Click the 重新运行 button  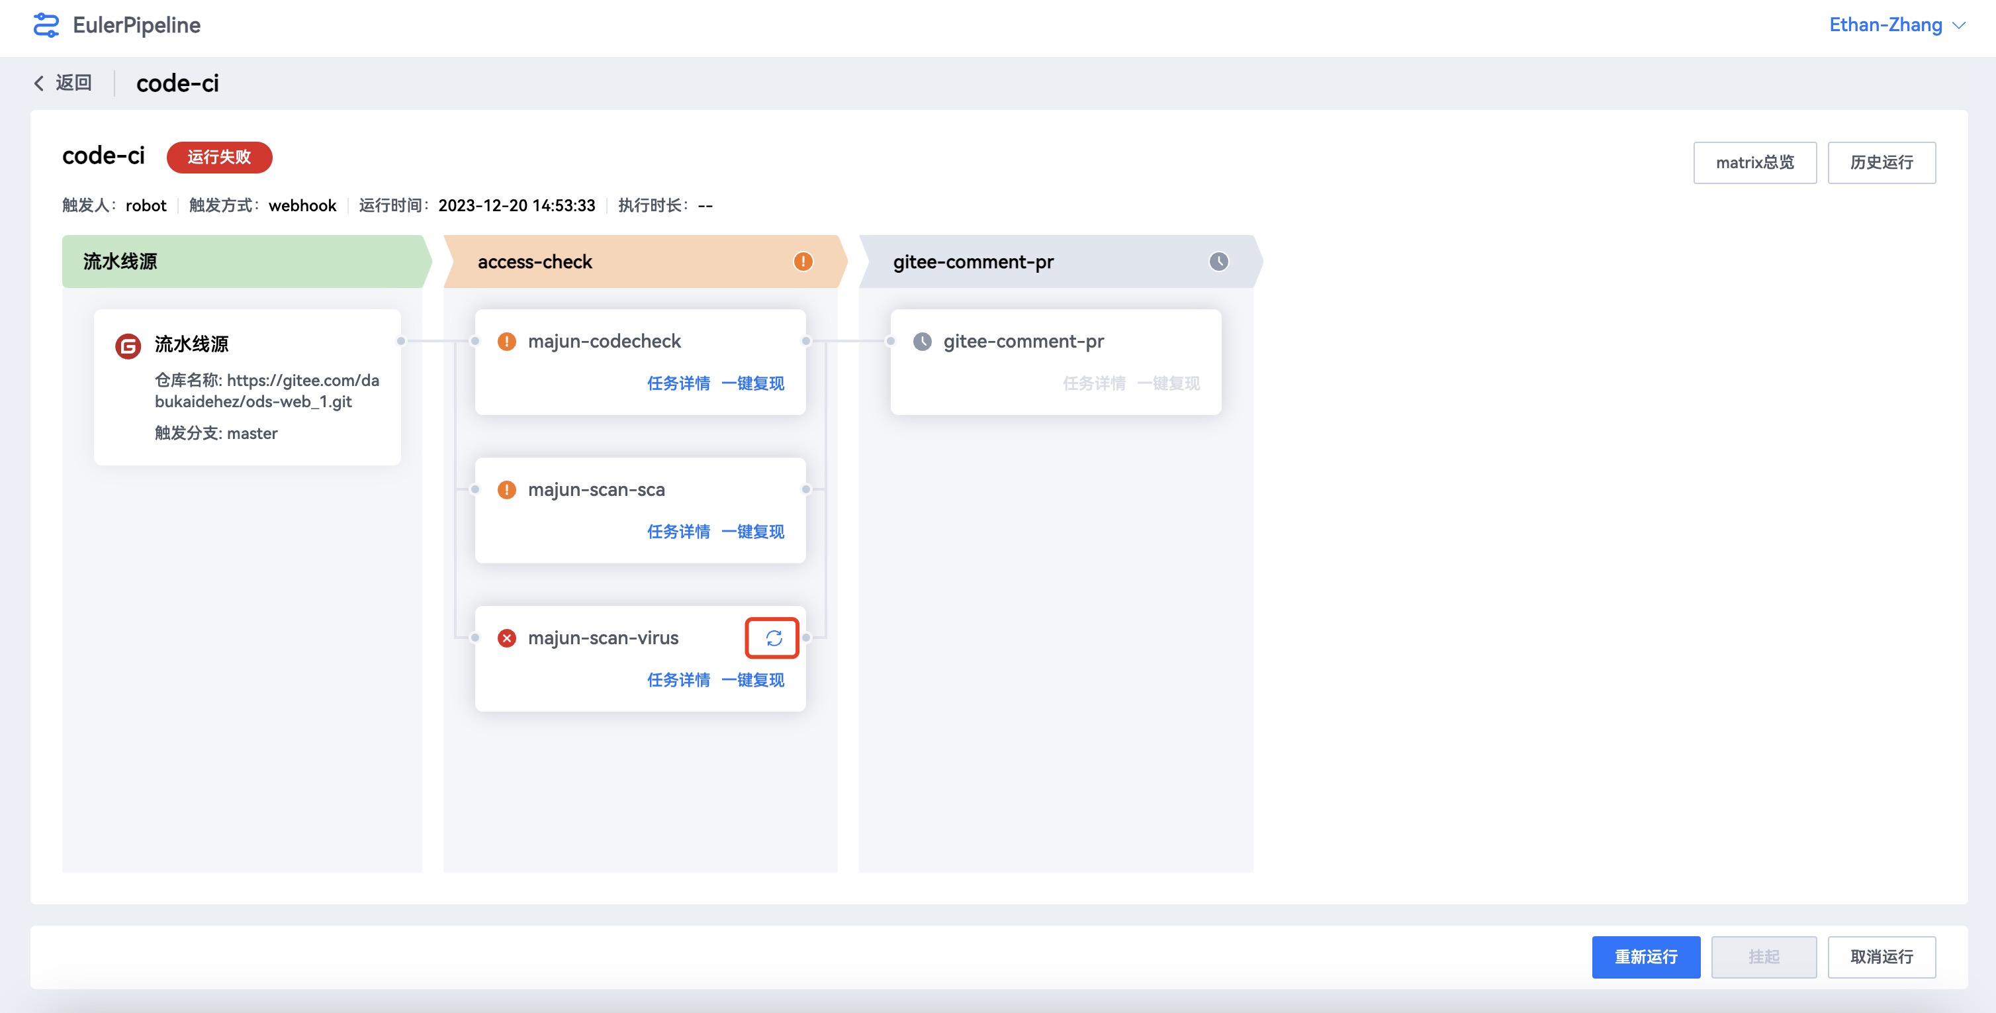pos(1645,957)
